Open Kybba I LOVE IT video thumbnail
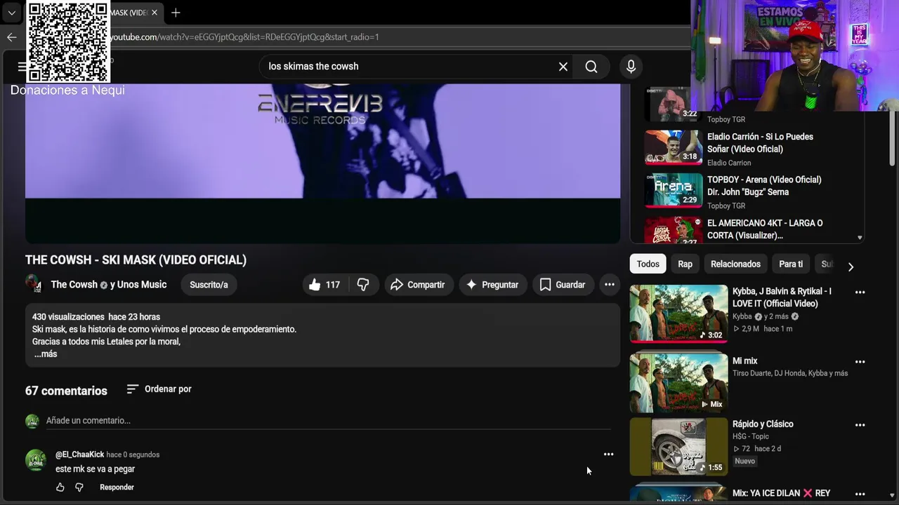Viewport: 899px width, 505px height. tap(678, 314)
